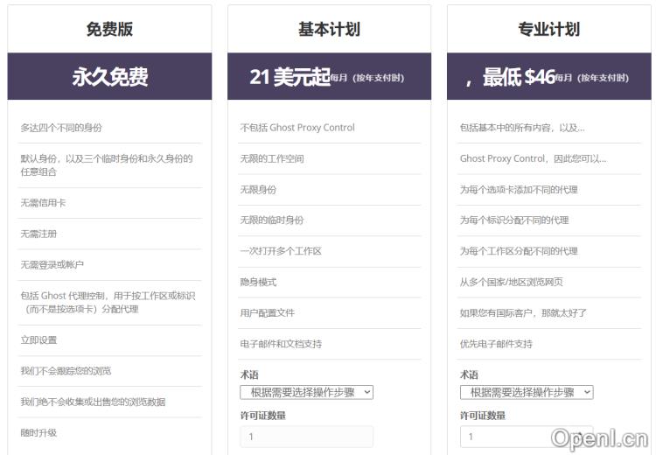Click 从多个国家/地区浏览网页 feature
656x455 pixels.
tap(511, 283)
